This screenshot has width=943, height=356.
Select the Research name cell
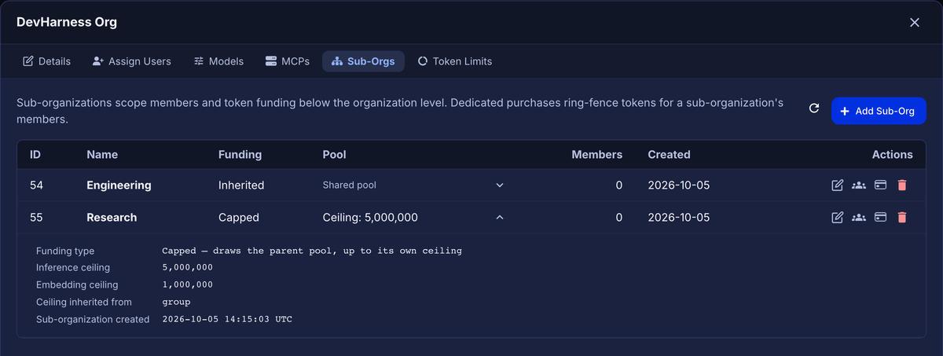click(112, 217)
